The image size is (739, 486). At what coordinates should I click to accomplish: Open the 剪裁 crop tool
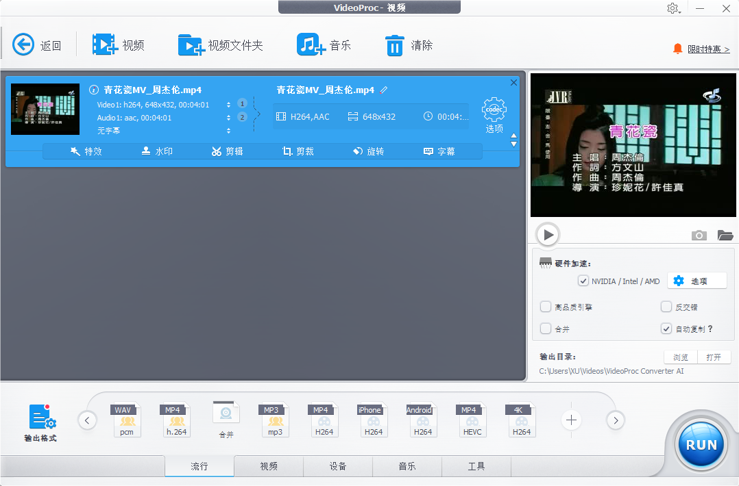[x=298, y=151]
